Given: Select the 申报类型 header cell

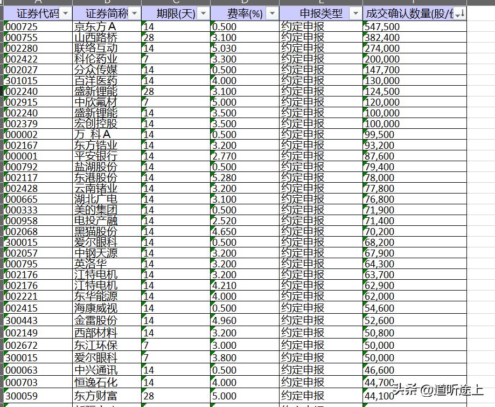Looking at the screenshot, I should coord(321,13).
